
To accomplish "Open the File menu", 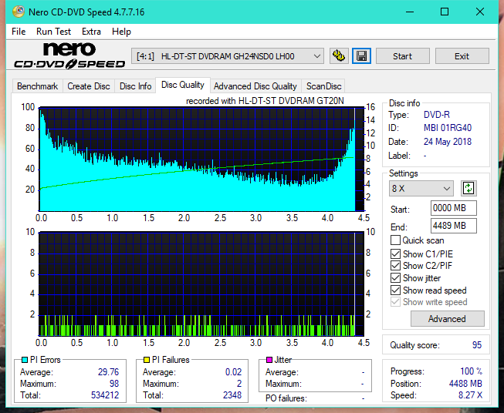I will (19, 32).
